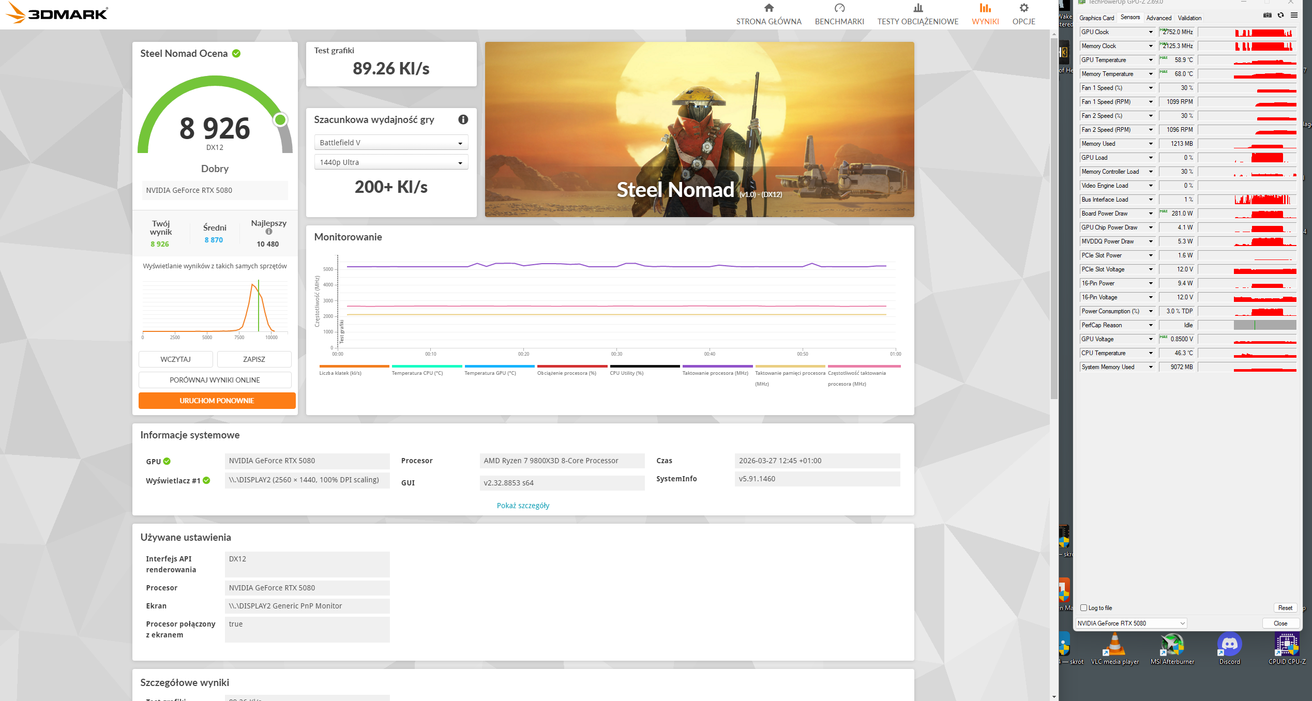The image size is (1312, 701).
Task: Click the GPU-Z screenshot camera icon
Action: [x=1267, y=15]
